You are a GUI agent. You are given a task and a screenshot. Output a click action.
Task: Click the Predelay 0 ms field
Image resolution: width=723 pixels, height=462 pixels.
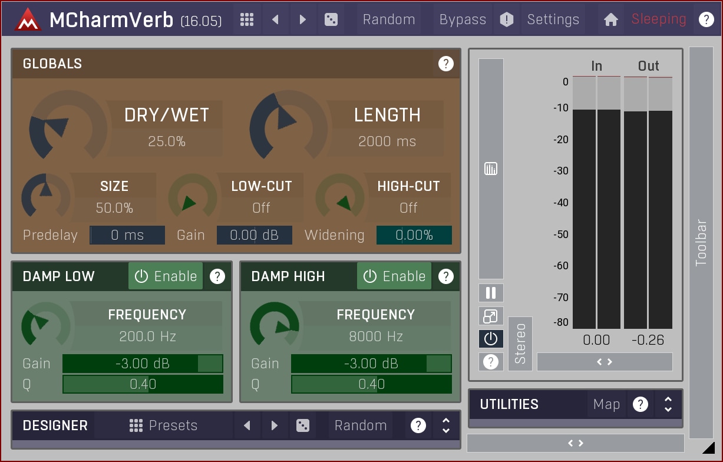tap(127, 235)
